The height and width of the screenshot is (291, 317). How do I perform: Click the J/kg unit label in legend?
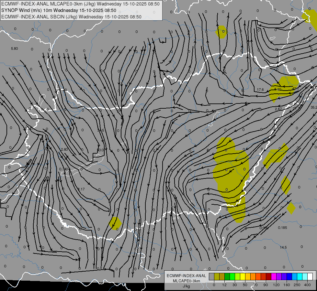[x=187, y=286]
